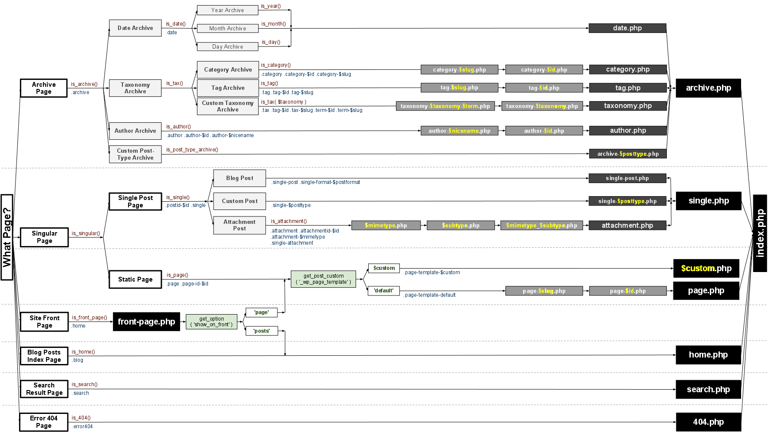The width and height of the screenshot is (768, 433).
Task: Click the category-$id.php box
Action: [x=544, y=69]
